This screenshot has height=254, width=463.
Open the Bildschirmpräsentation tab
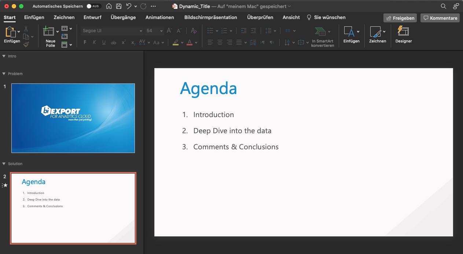(x=211, y=17)
